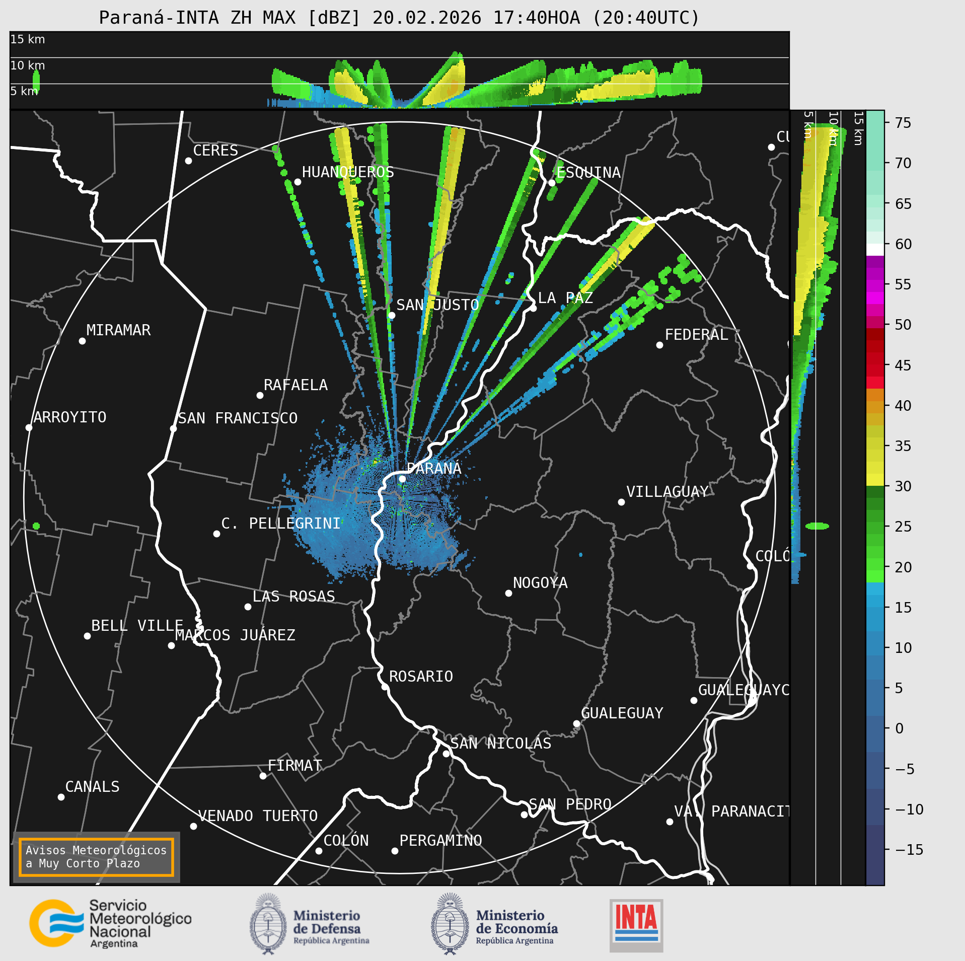Click the MIRAMAR label
This screenshot has width=965, height=961.
(x=118, y=330)
